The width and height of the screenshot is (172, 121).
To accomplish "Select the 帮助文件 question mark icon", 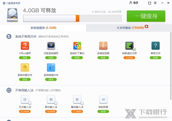I will coord(156,46).
